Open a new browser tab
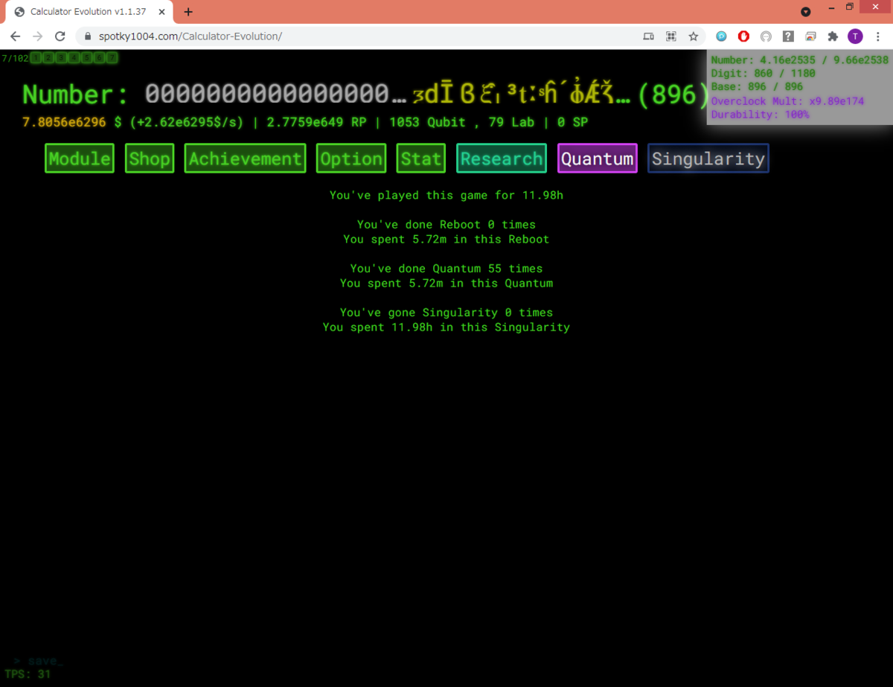The width and height of the screenshot is (893, 687). (188, 12)
